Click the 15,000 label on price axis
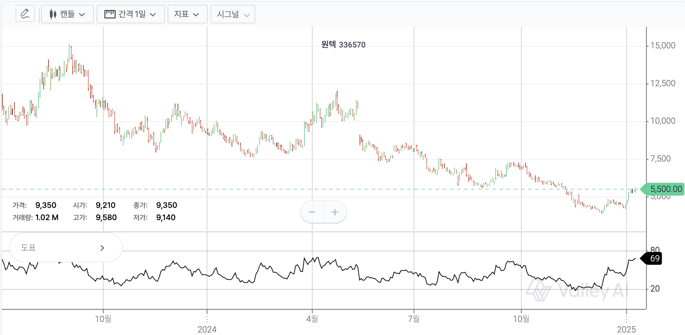This screenshot has height=335, width=685. [x=663, y=46]
